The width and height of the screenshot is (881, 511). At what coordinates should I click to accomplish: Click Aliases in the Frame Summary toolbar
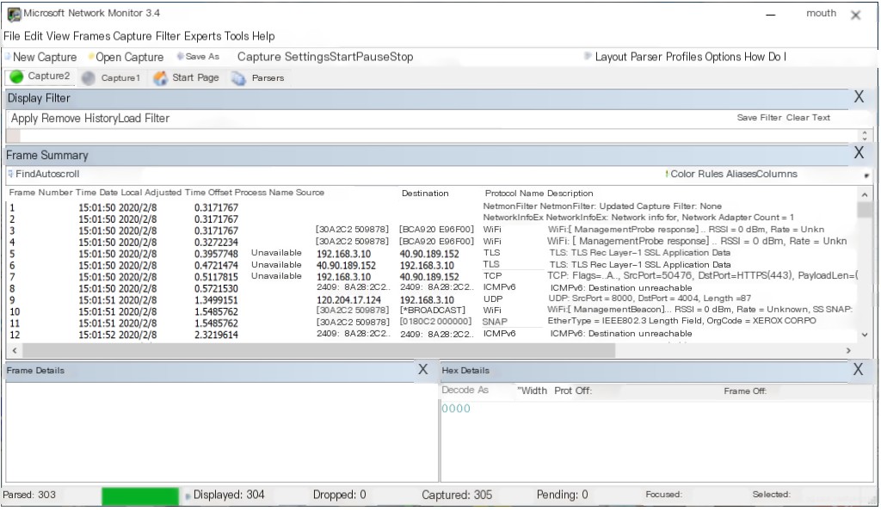tap(742, 174)
